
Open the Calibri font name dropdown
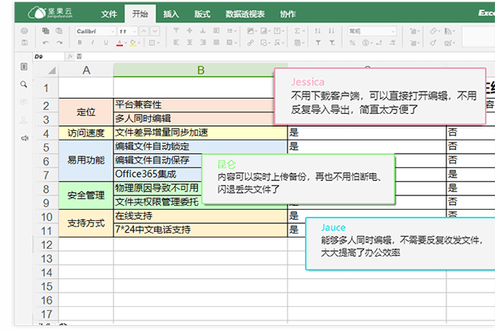pyautogui.click(x=94, y=29)
